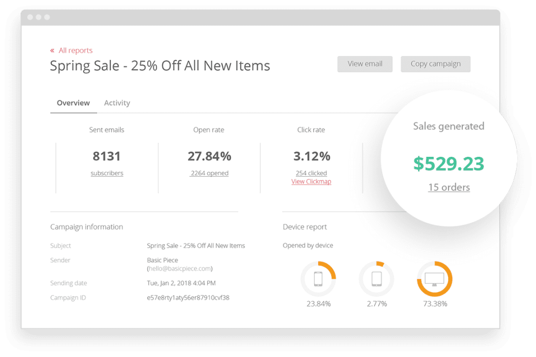Click the campaign title Spring Sale heading

click(160, 66)
